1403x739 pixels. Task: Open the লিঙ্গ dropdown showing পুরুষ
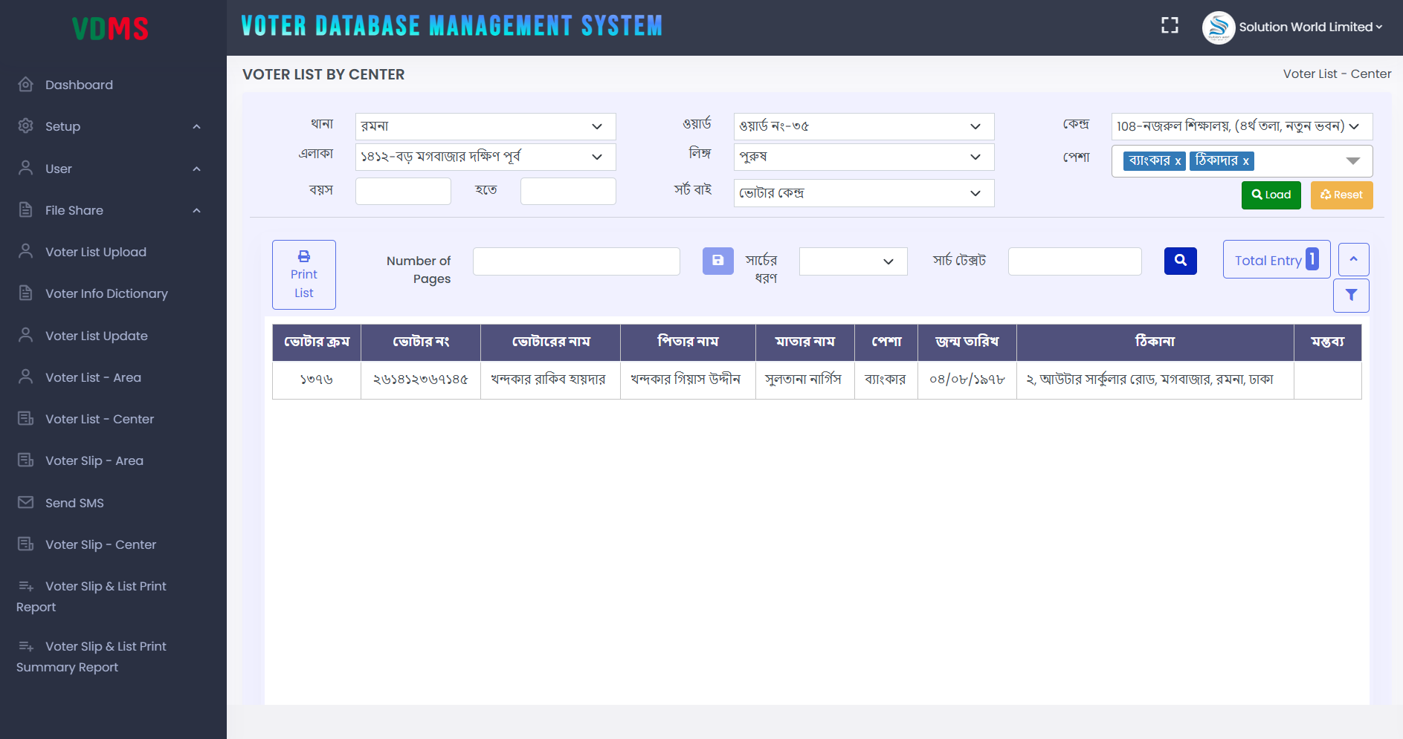point(863,157)
